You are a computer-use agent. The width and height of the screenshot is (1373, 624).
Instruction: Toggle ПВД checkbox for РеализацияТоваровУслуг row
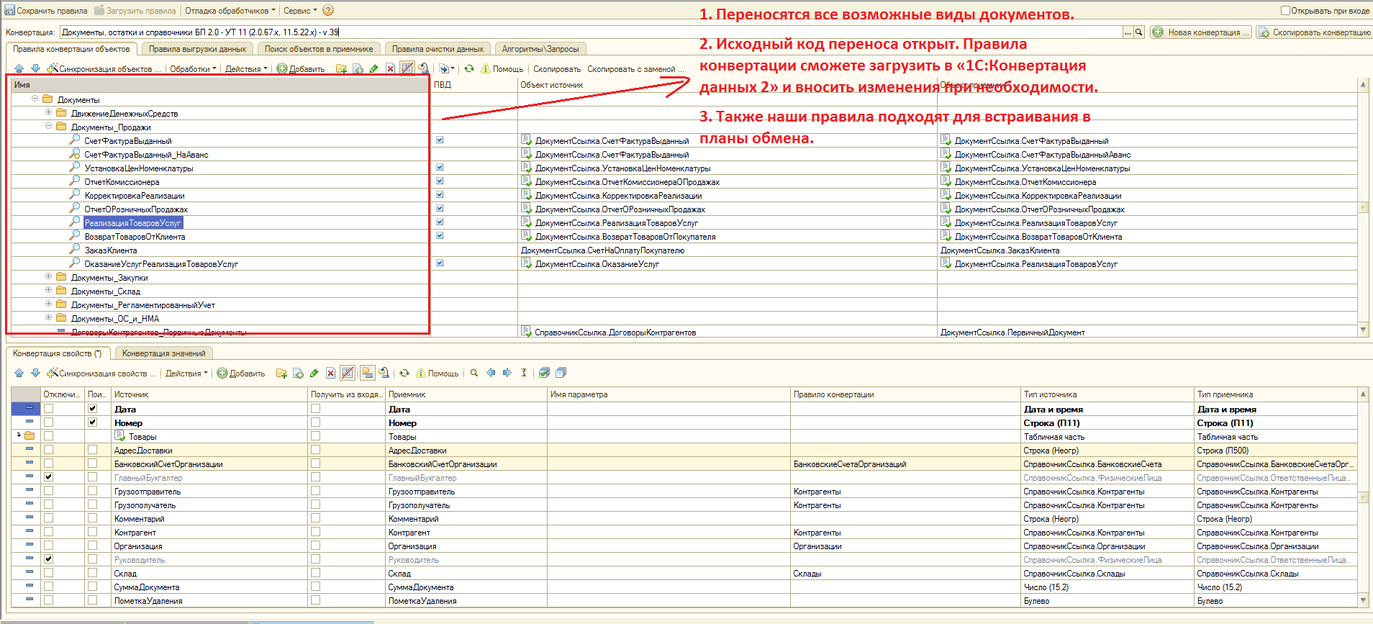click(440, 222)
